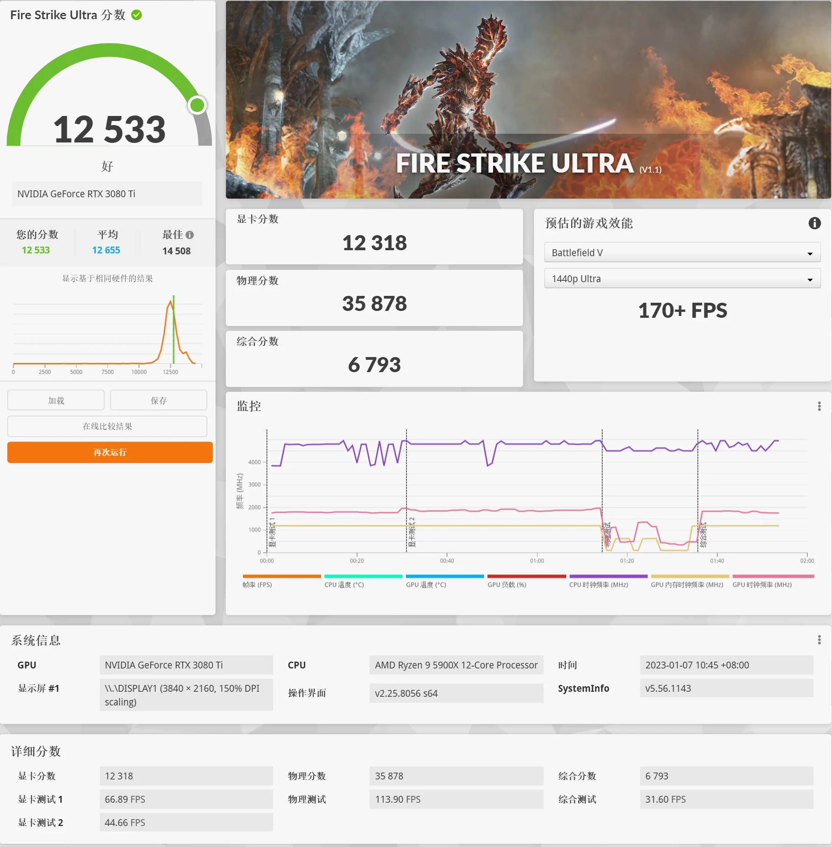The height and width of the screenshot is (847, 832).
Task: Click your score 12 533 in green
Action: 36,250
